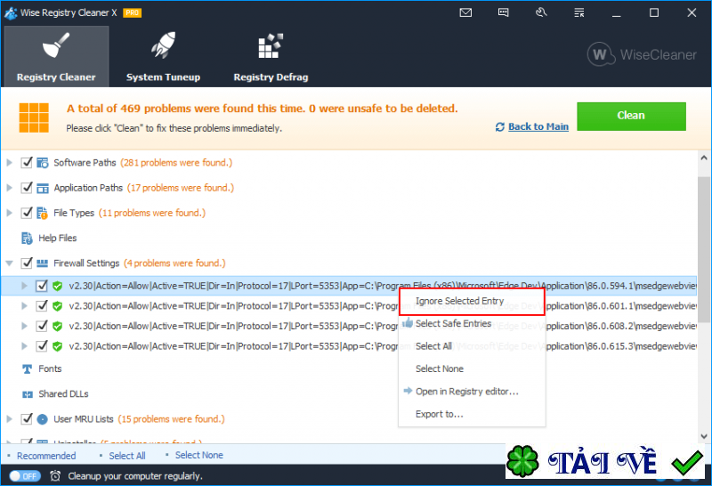
Task: Go Back to Main link
Action: [x=538, y=126]
